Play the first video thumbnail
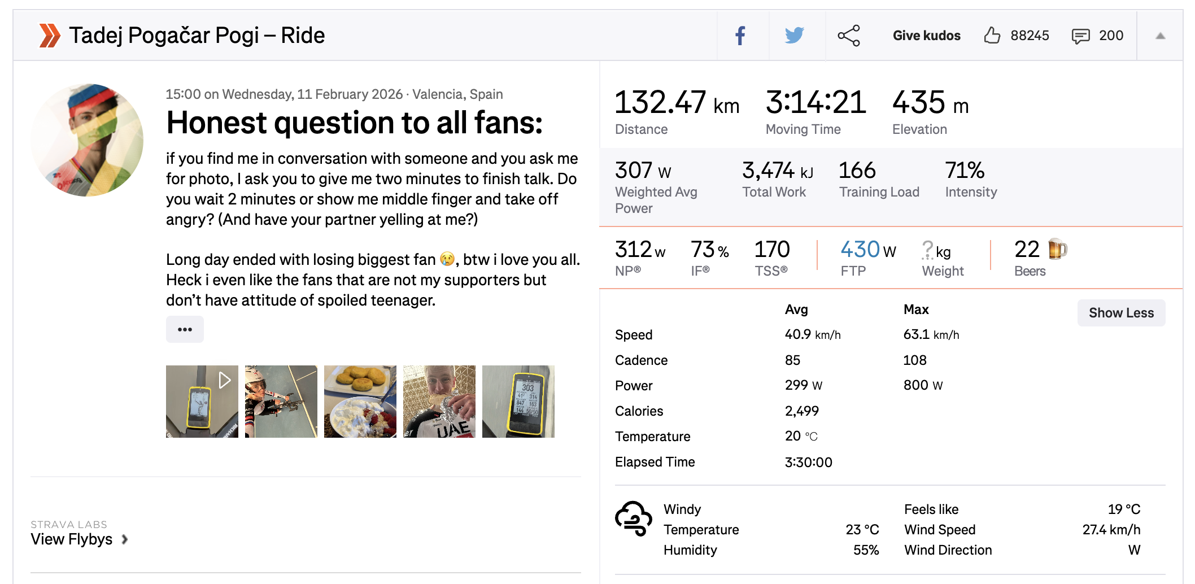This screenshot has height=584, width=1195. (x=202, y=402)
